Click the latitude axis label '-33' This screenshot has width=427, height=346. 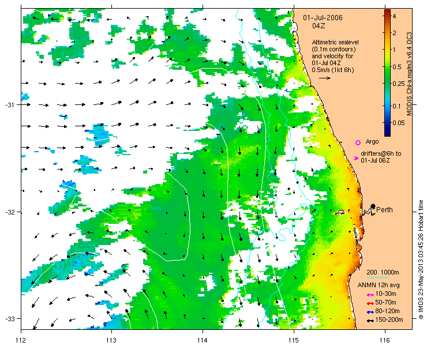pos(9,318)
